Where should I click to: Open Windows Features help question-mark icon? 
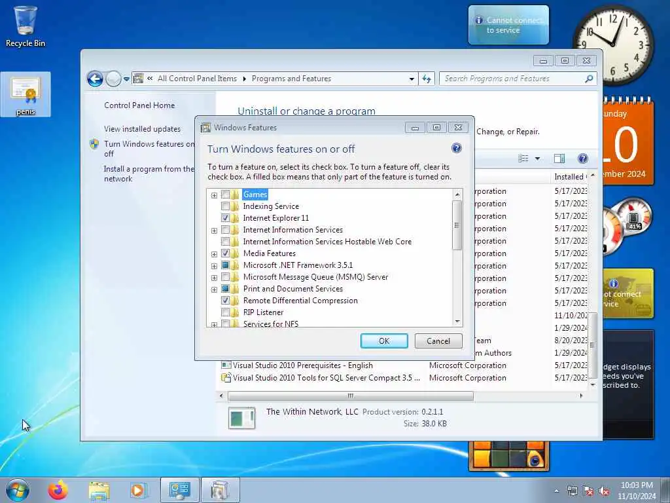click(456, 148)
